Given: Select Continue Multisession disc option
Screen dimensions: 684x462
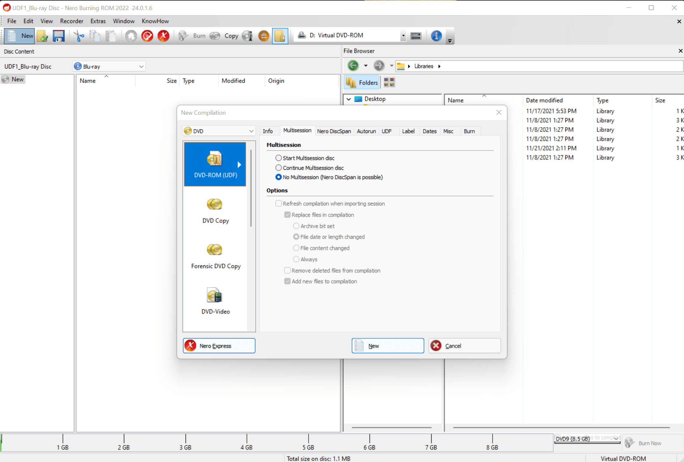Looking at the screenshot, I should [279, 168].
